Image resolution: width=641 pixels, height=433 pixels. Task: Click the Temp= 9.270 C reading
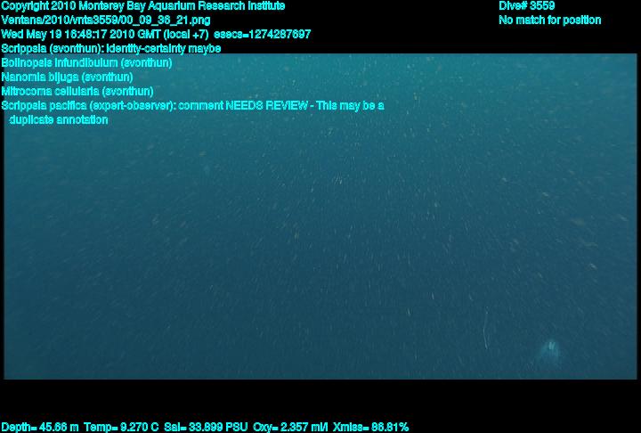click(121, 427)
